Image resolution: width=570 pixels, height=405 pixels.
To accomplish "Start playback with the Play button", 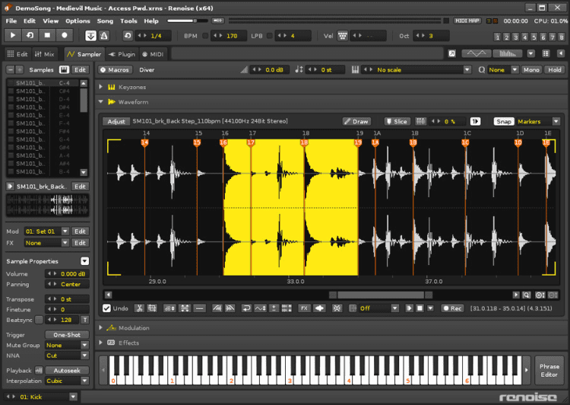I will 13,35.
